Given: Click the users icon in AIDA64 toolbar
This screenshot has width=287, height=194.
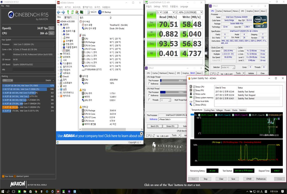Looking at the screenshot, I should 77,12.
